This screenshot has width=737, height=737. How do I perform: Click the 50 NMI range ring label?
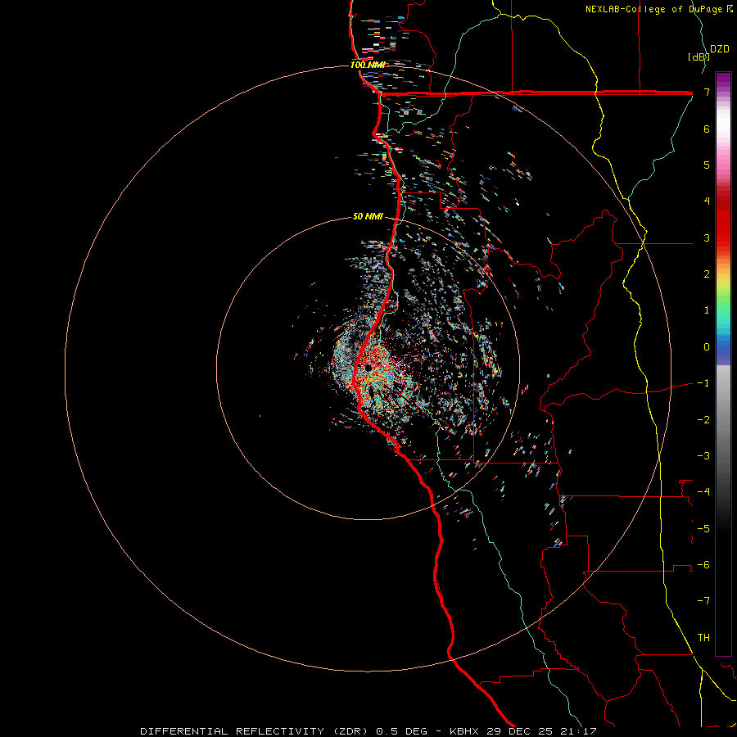(x=368, y=217)
